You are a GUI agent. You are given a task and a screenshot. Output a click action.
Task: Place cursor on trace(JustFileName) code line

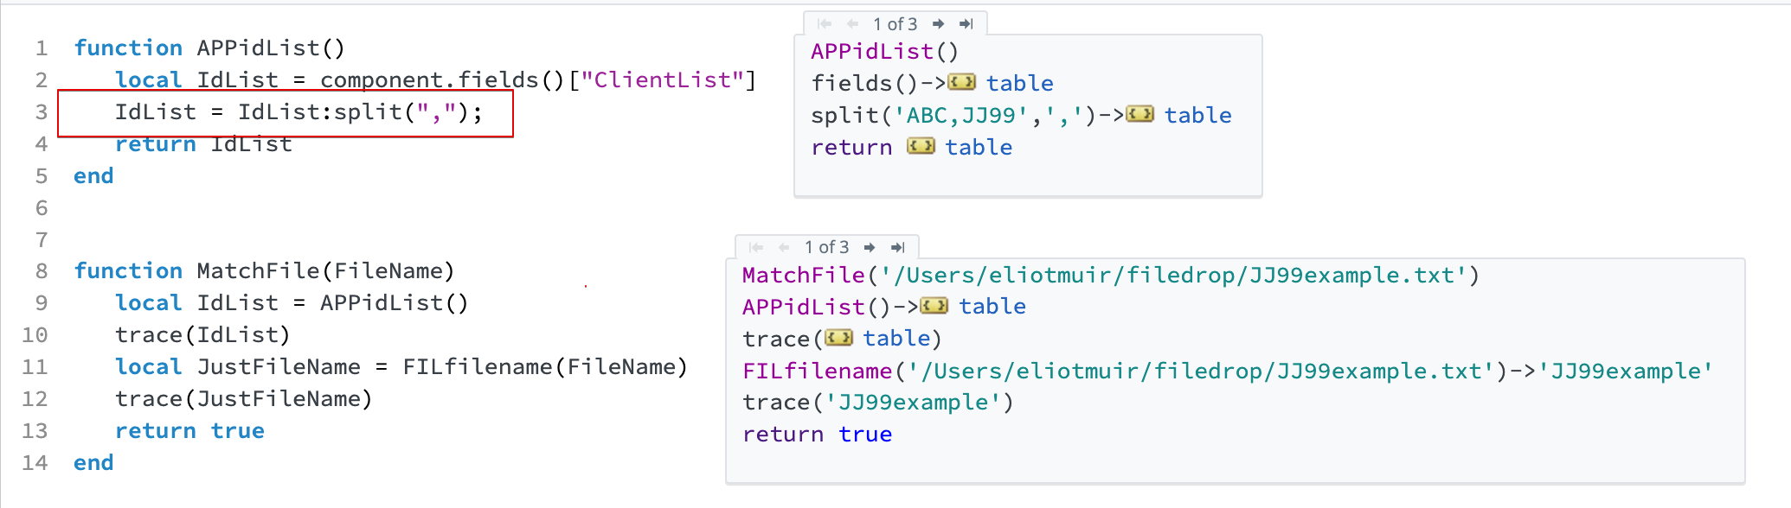pos(243,399)
